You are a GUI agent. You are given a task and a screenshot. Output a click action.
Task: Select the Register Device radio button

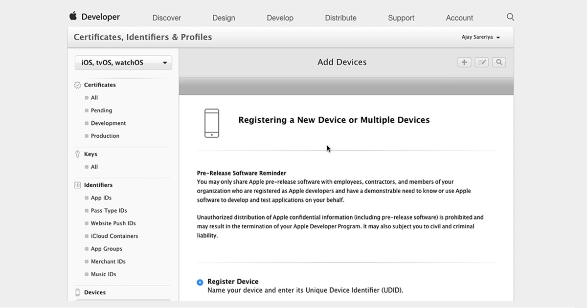coord(200,282)
